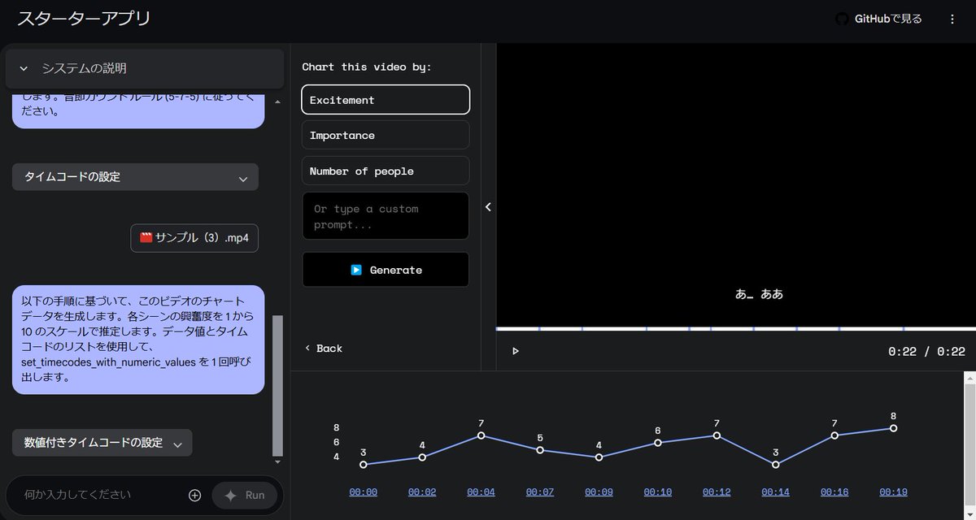
Task: Click the chat scrollbar down arrow
Action: click(277, 461)
